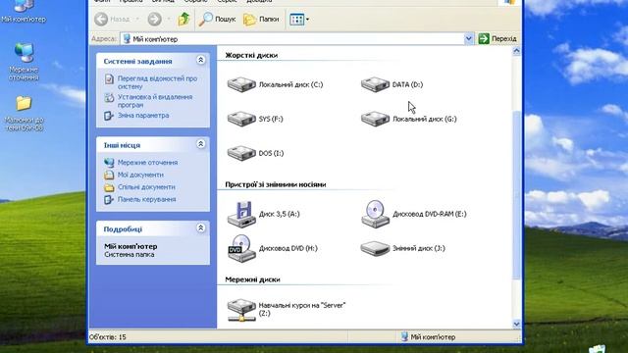Viewport: 628px width, 353px height.
Task: Click the add/remove programs task icon
Action: (109, 97)
